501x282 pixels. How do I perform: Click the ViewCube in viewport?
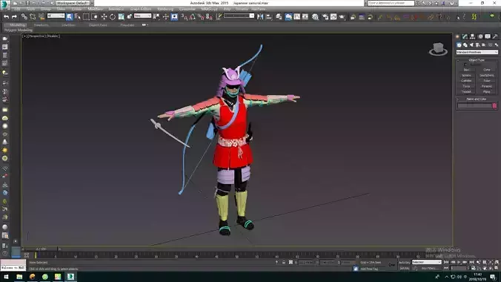438,49
